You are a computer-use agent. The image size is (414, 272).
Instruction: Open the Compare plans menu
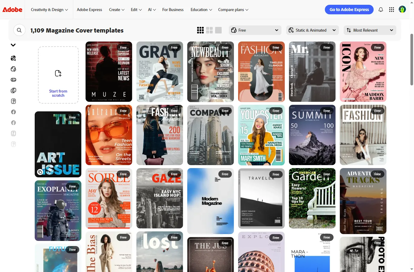(x=233, y=10)
